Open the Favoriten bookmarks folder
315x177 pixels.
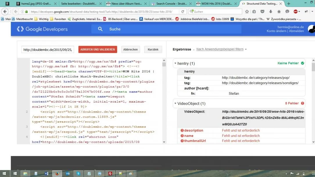pyautogui.click(x=58, y=19)
